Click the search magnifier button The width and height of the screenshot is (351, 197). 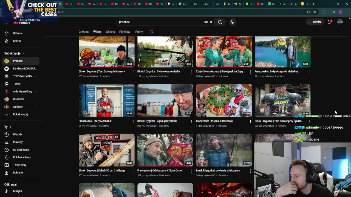(220, 22)
